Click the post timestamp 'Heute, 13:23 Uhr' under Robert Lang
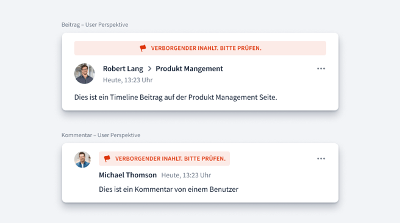Screen dimensions: 400x223 (128, 80)
